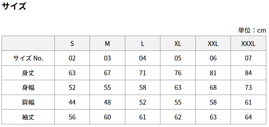Click the サイズ heading

coord(14,6)
